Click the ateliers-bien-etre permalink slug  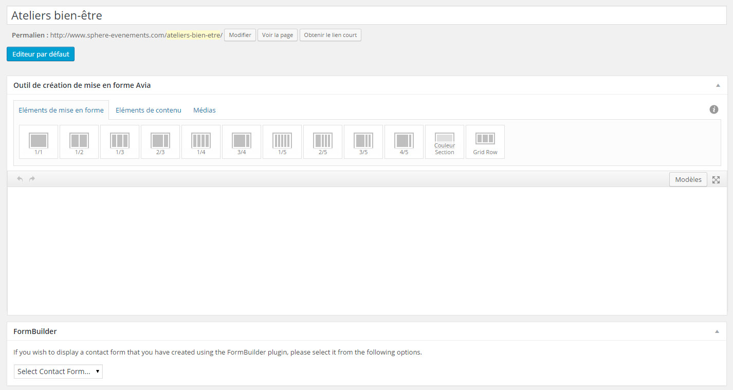click(193, 35)
